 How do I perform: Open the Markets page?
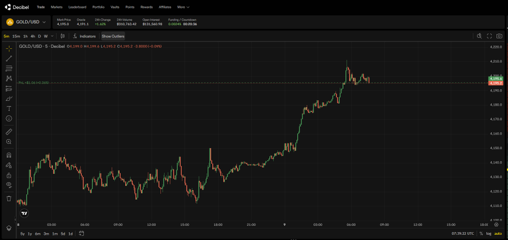tap(56, 7)
